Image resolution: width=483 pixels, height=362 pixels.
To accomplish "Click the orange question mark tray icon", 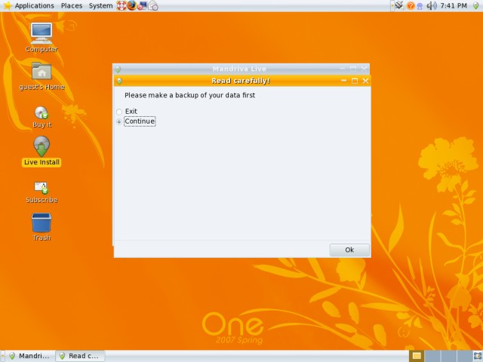I will coord(411,5).
